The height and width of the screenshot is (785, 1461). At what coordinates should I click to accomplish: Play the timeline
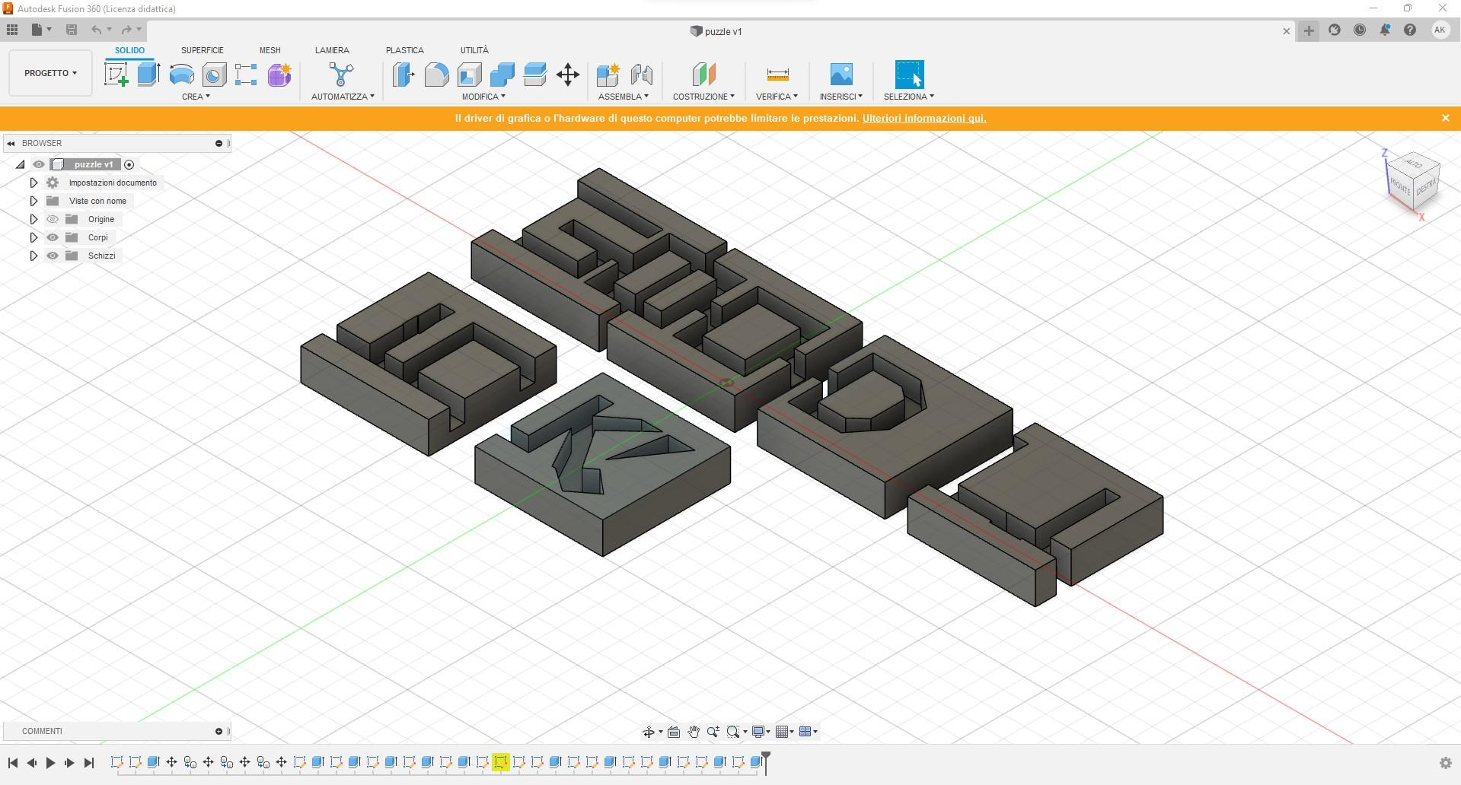click(50, 763)
